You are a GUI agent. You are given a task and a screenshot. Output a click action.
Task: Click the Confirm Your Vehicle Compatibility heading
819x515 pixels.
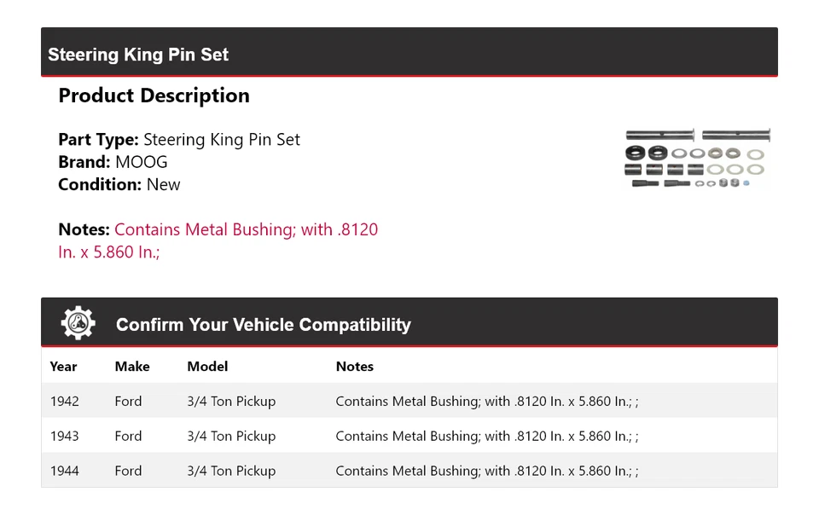coord(263,325)
